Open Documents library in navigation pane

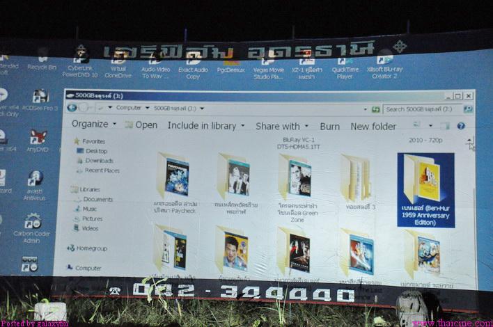93,200
